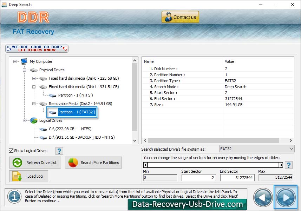Click the D:\ BACKUP_HDD drive icon
The height and width of the screenshot is (211, 301).
[x=43, y=138]
